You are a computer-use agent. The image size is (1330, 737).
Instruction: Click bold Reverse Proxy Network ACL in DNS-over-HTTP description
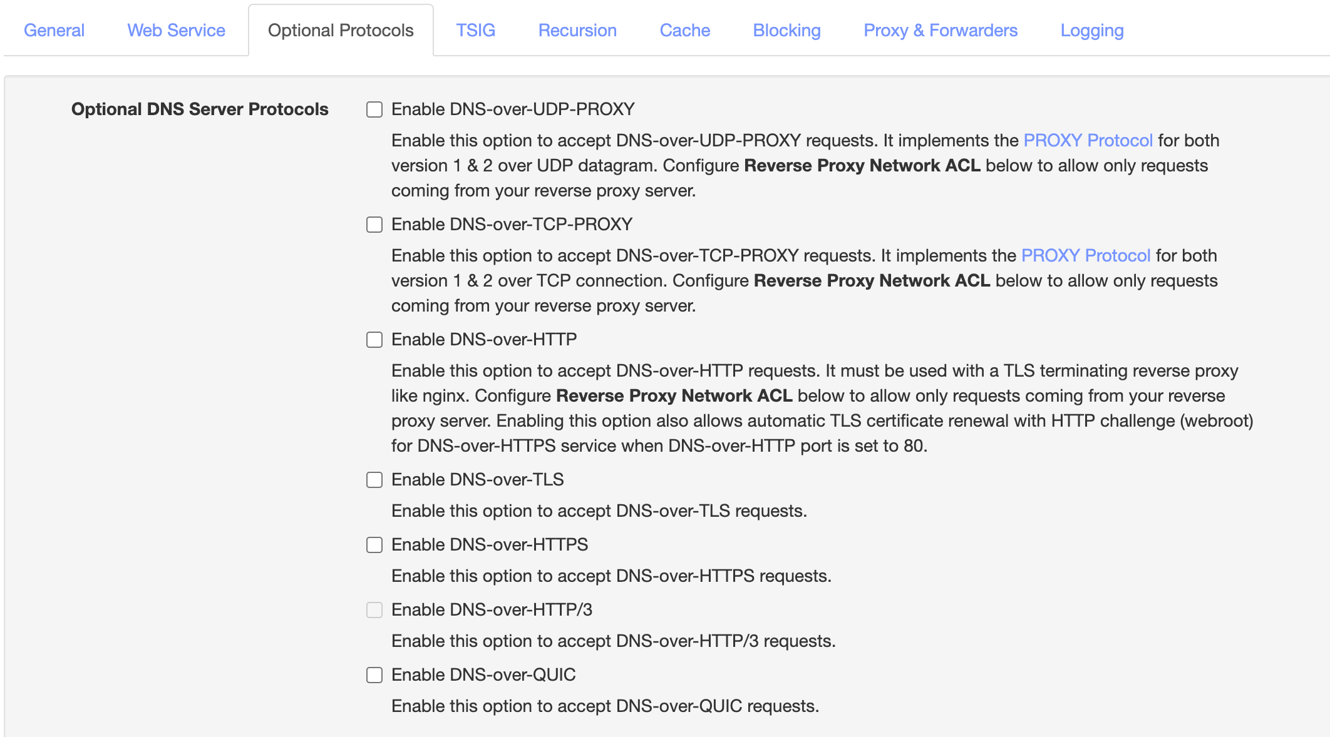coord(674,395)
